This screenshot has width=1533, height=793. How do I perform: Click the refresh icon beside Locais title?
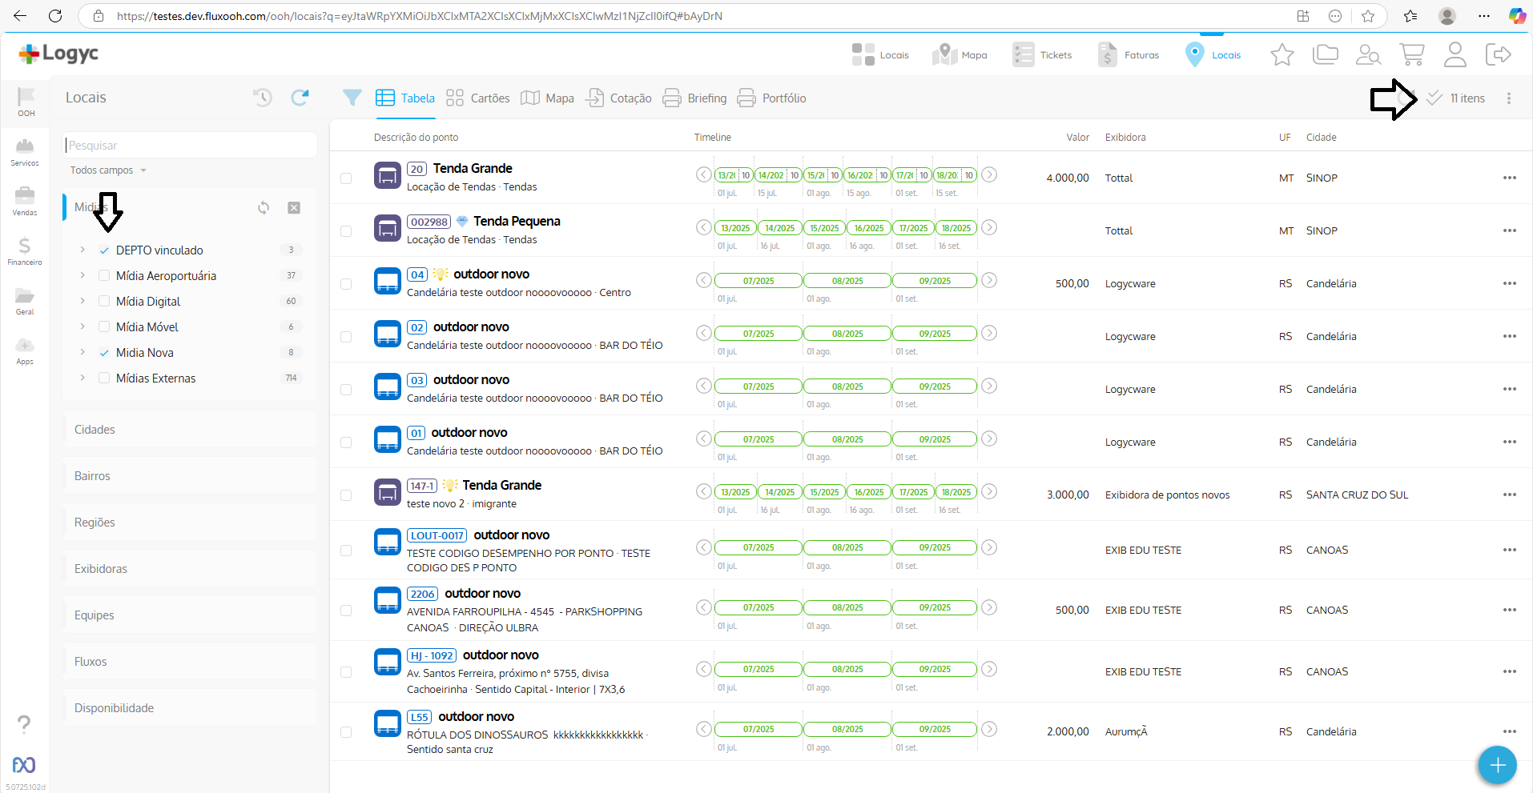click(300, 98)
